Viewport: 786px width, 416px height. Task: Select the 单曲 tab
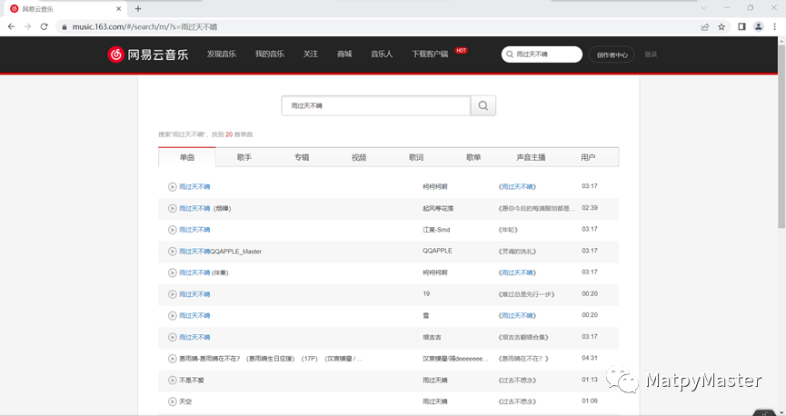pyautogui.click(x=187, y=157)
